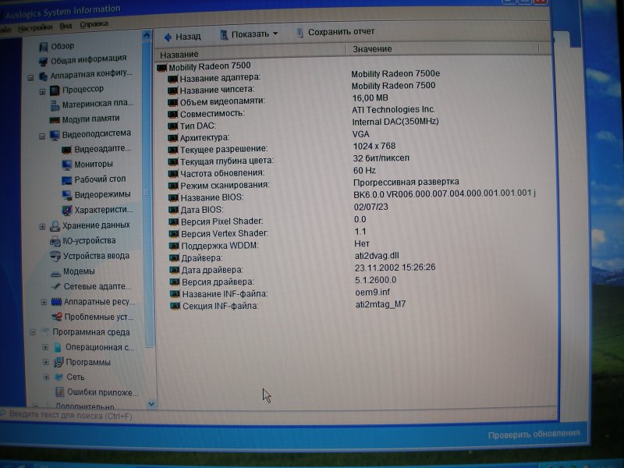Open Модули памяти via its icon

(x=55, y=119)
